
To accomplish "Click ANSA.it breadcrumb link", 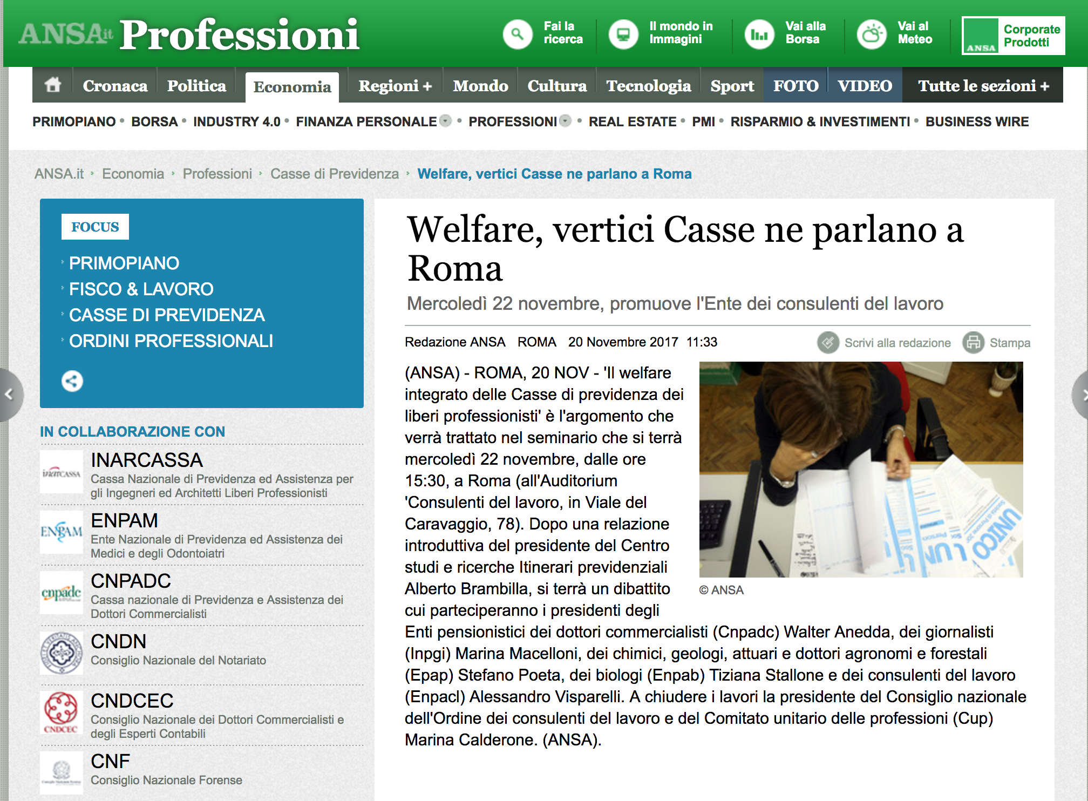I will (59, 174).
